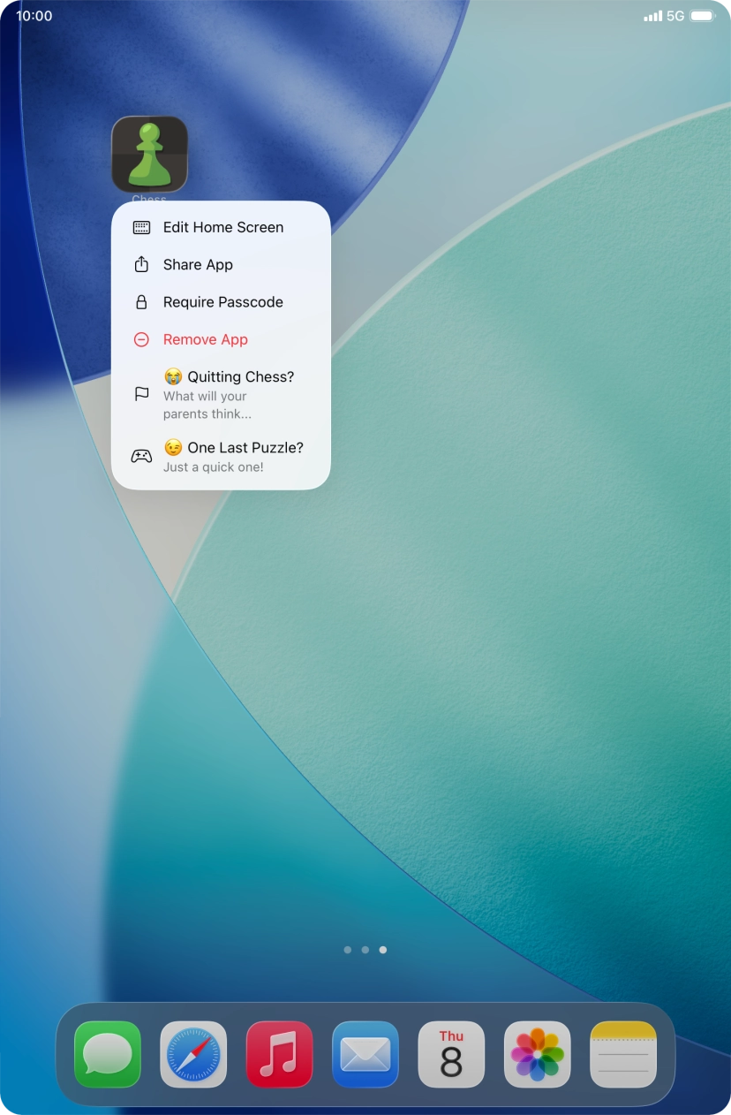Click the flag icon in menu
Viewport: 731px width, 1115px height.
(x=141, y=394)
